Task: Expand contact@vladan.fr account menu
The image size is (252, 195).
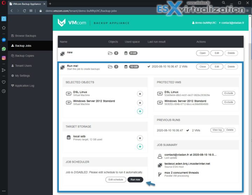Action: (x=232, y=23)
